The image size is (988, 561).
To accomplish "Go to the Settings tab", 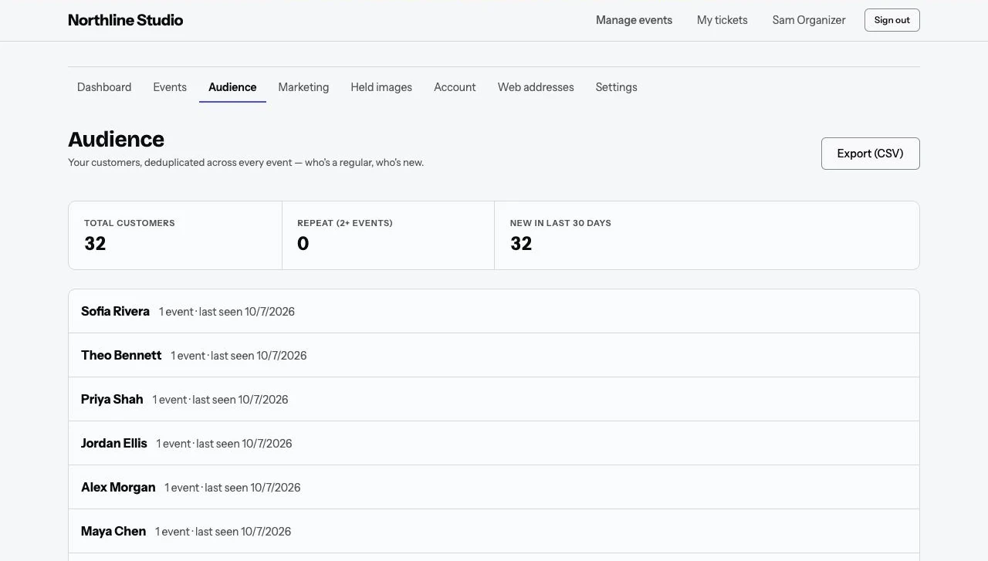I will pyautogui.click(x=616, y=87).
